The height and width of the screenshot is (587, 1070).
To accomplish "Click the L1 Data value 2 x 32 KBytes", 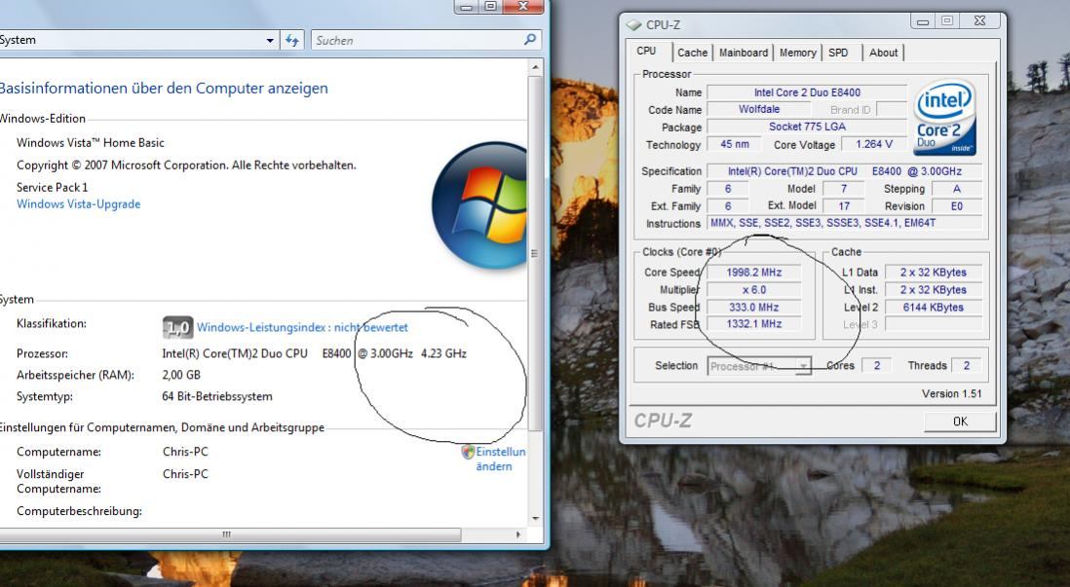I will tap(933, 272).
